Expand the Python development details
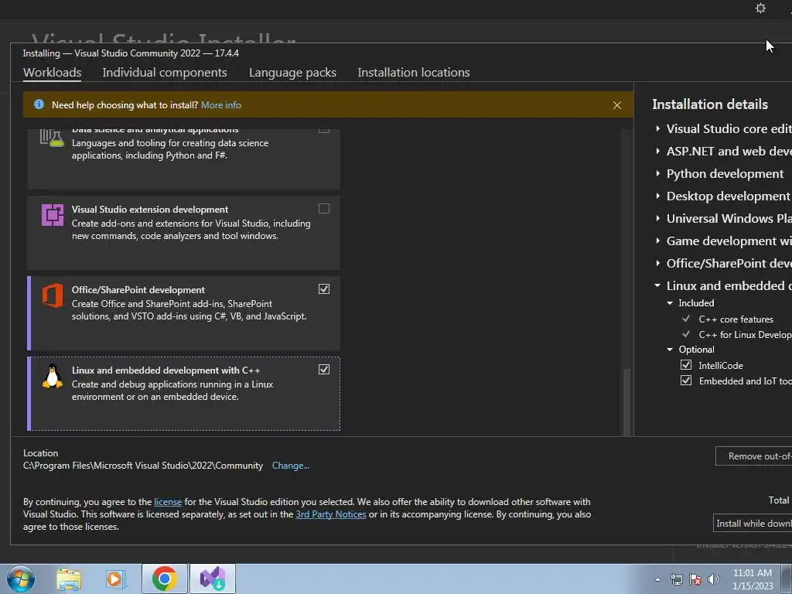 click(657, 173)
